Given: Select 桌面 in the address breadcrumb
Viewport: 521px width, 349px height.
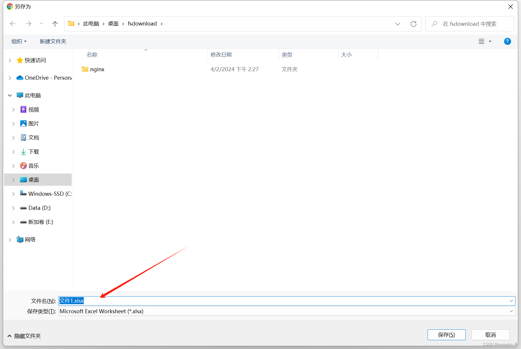Looking at the screenshot, I should coord(113,24).
